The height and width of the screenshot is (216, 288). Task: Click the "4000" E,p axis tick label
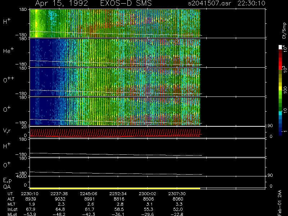tap(22, 176)
